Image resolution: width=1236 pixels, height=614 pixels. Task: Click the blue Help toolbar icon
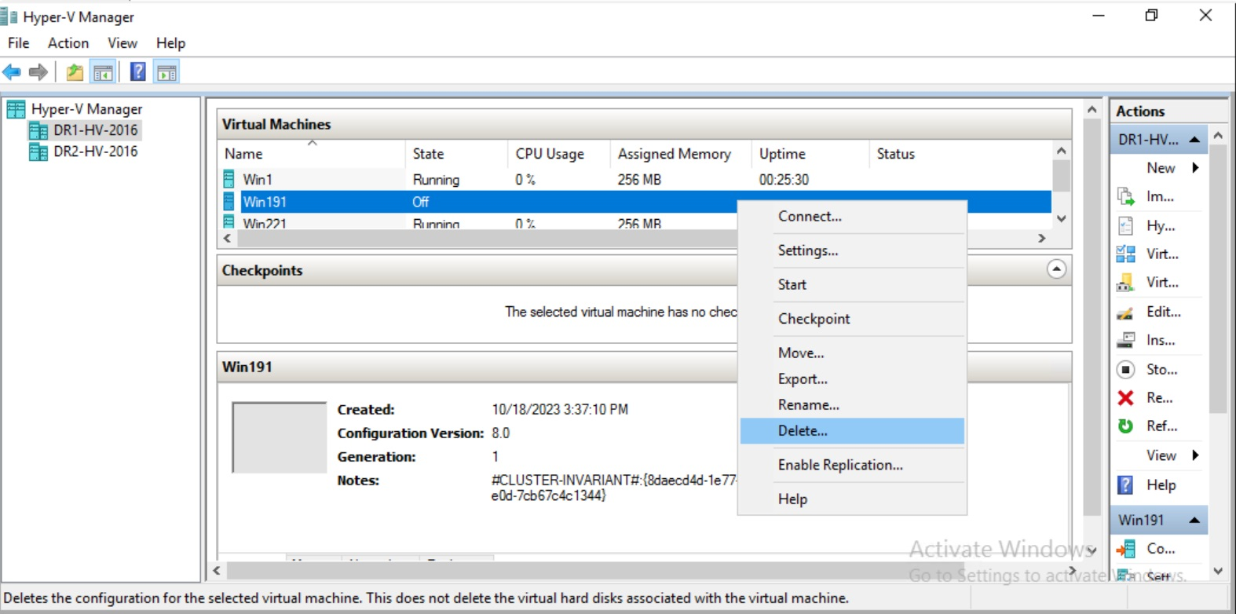click(137, 72)
